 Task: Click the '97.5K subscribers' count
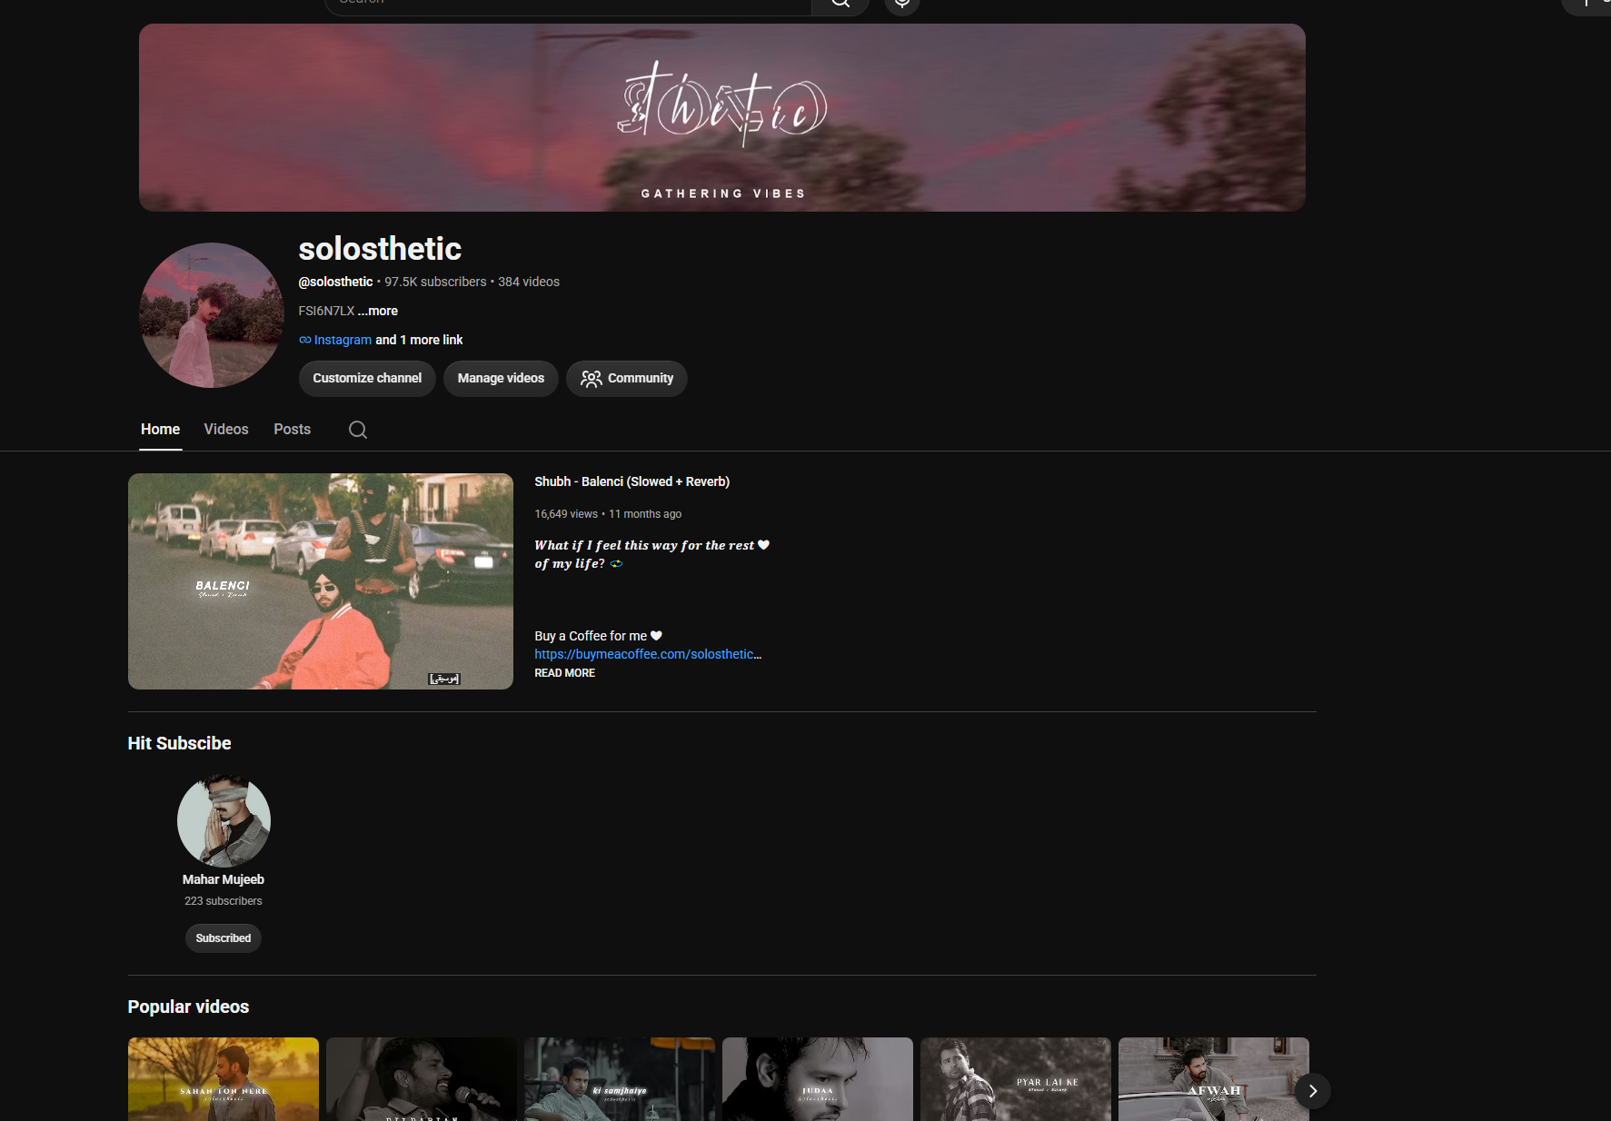pos(435,282)
